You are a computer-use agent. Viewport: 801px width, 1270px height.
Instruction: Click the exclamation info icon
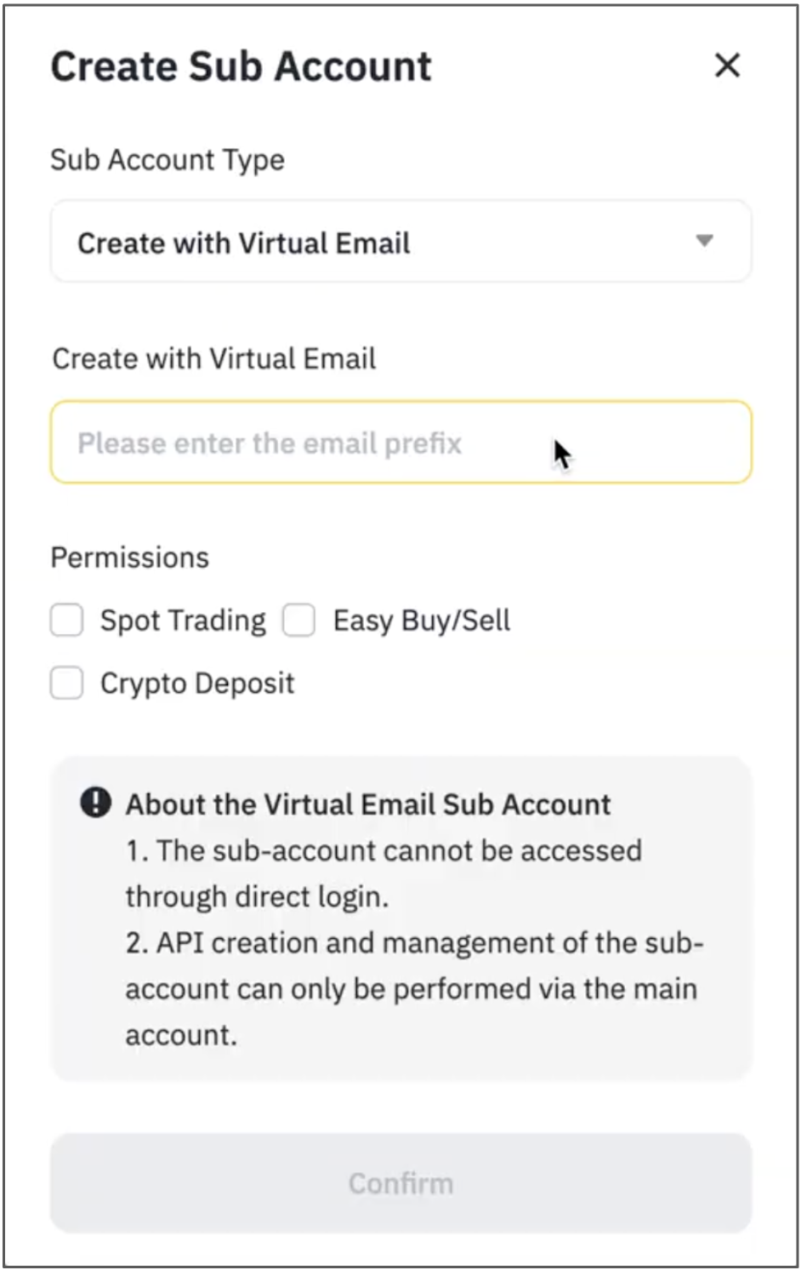tap(95, 803)
